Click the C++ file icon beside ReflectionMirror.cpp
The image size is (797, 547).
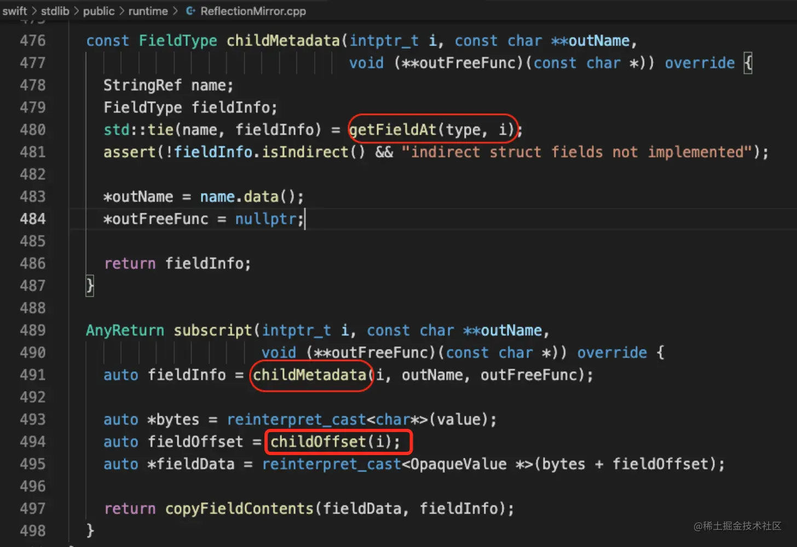point(190,11)
